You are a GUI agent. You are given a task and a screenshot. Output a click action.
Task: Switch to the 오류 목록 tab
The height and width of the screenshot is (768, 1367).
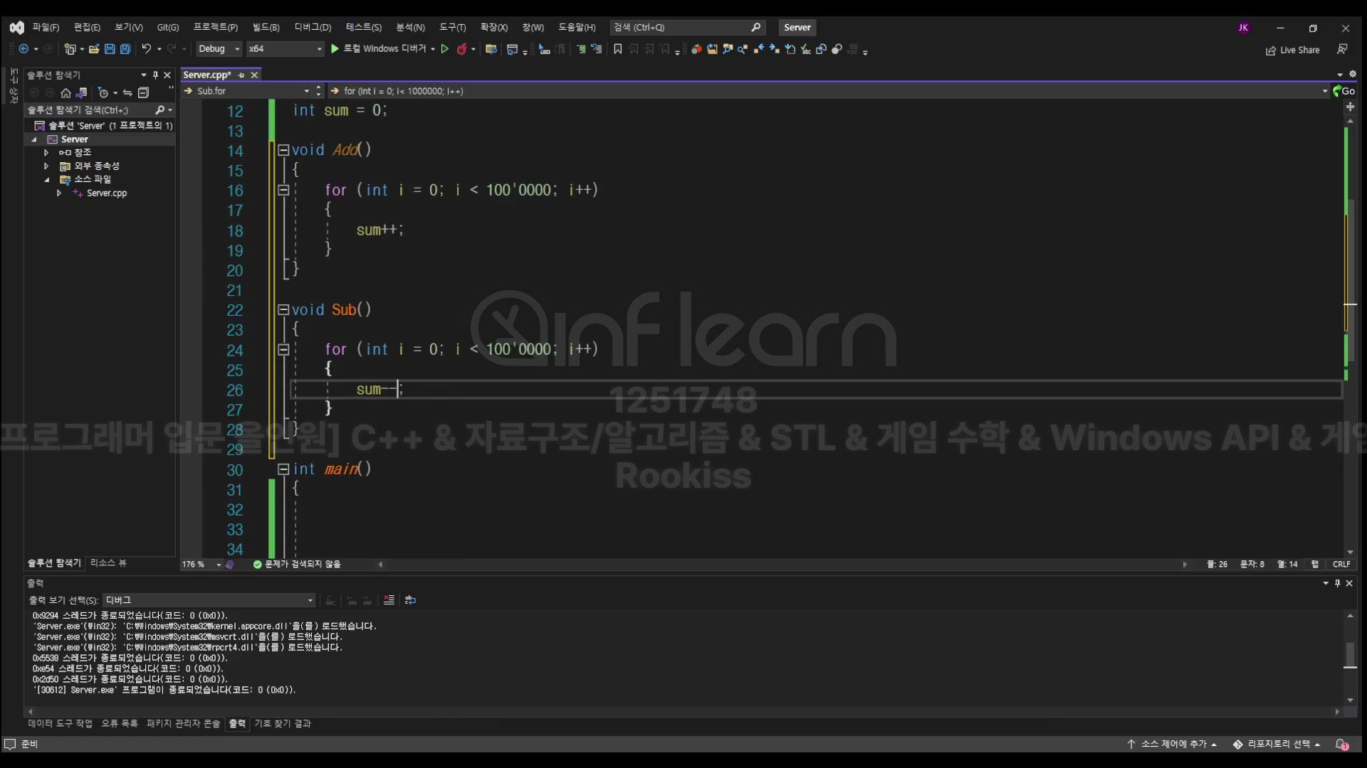tap(119, 723)
